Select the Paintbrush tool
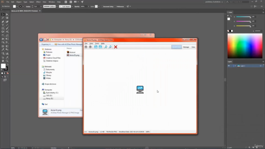This screenshot has width=265, height=149. click(x=7, y=29)
